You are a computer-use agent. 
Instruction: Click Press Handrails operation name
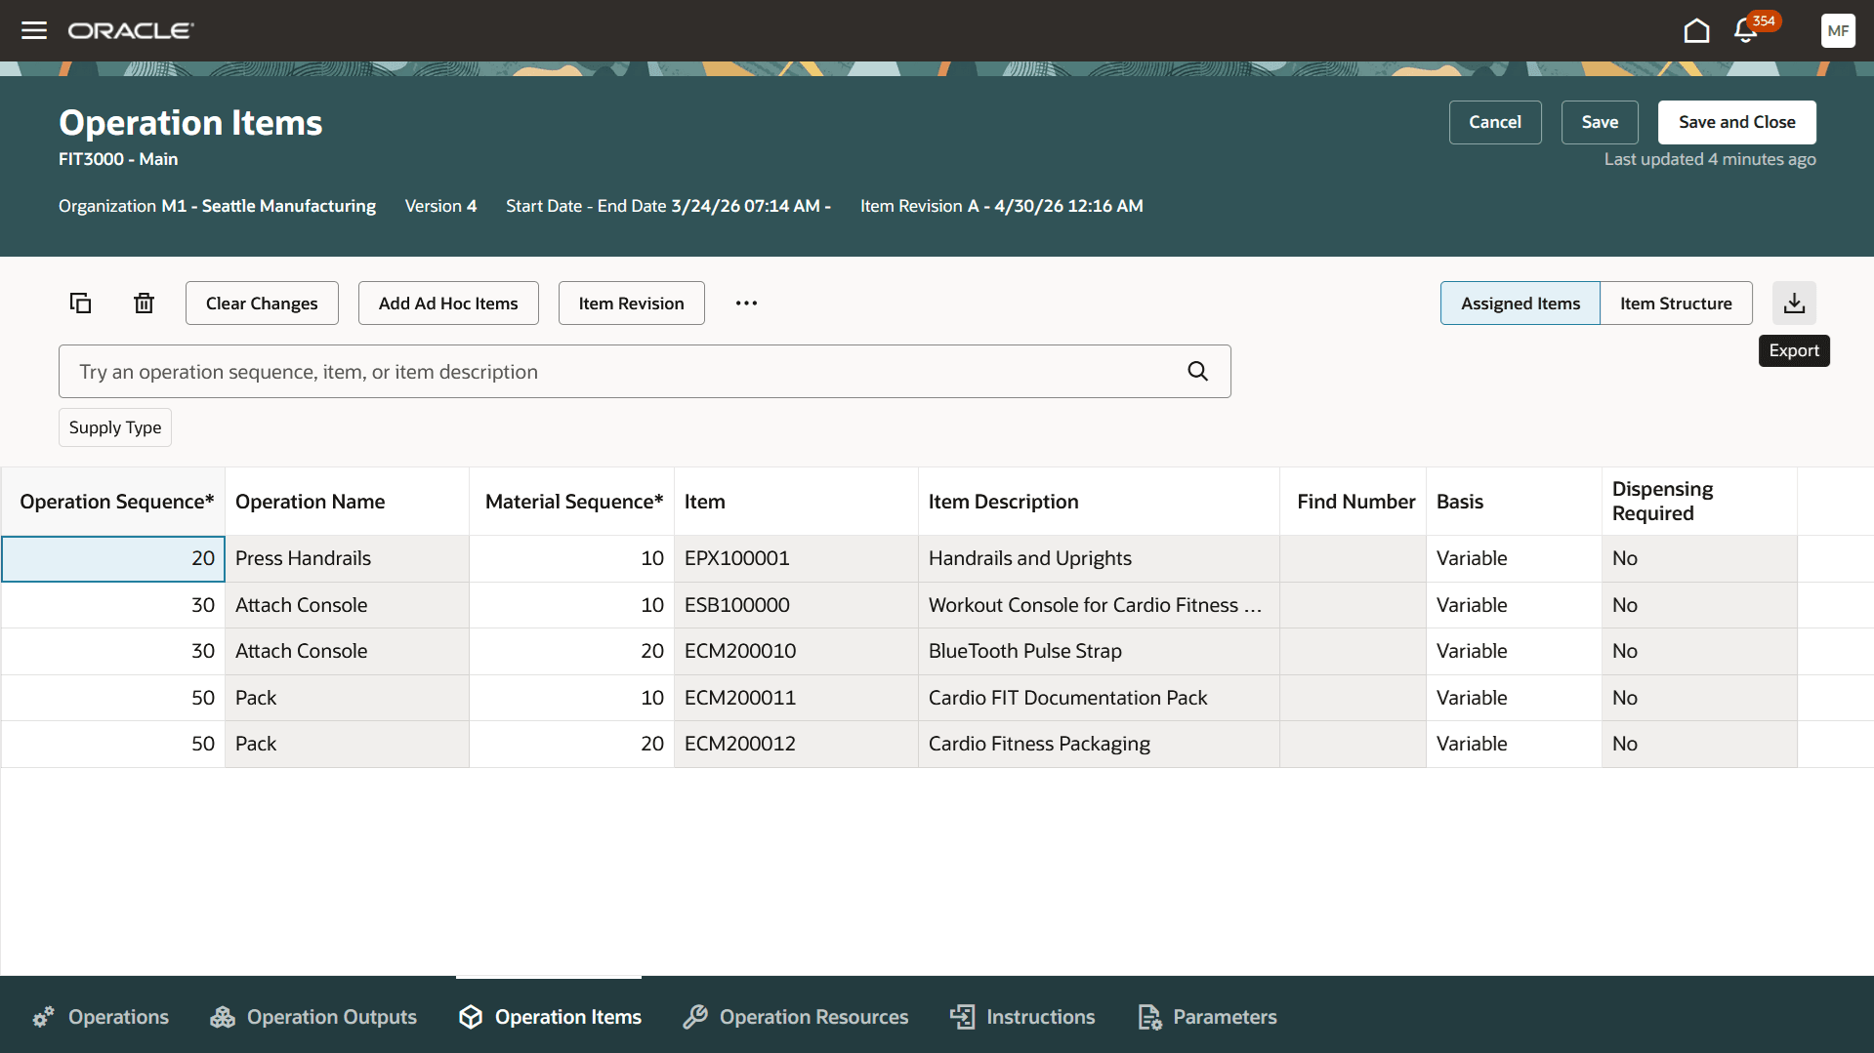coord(348,558)
